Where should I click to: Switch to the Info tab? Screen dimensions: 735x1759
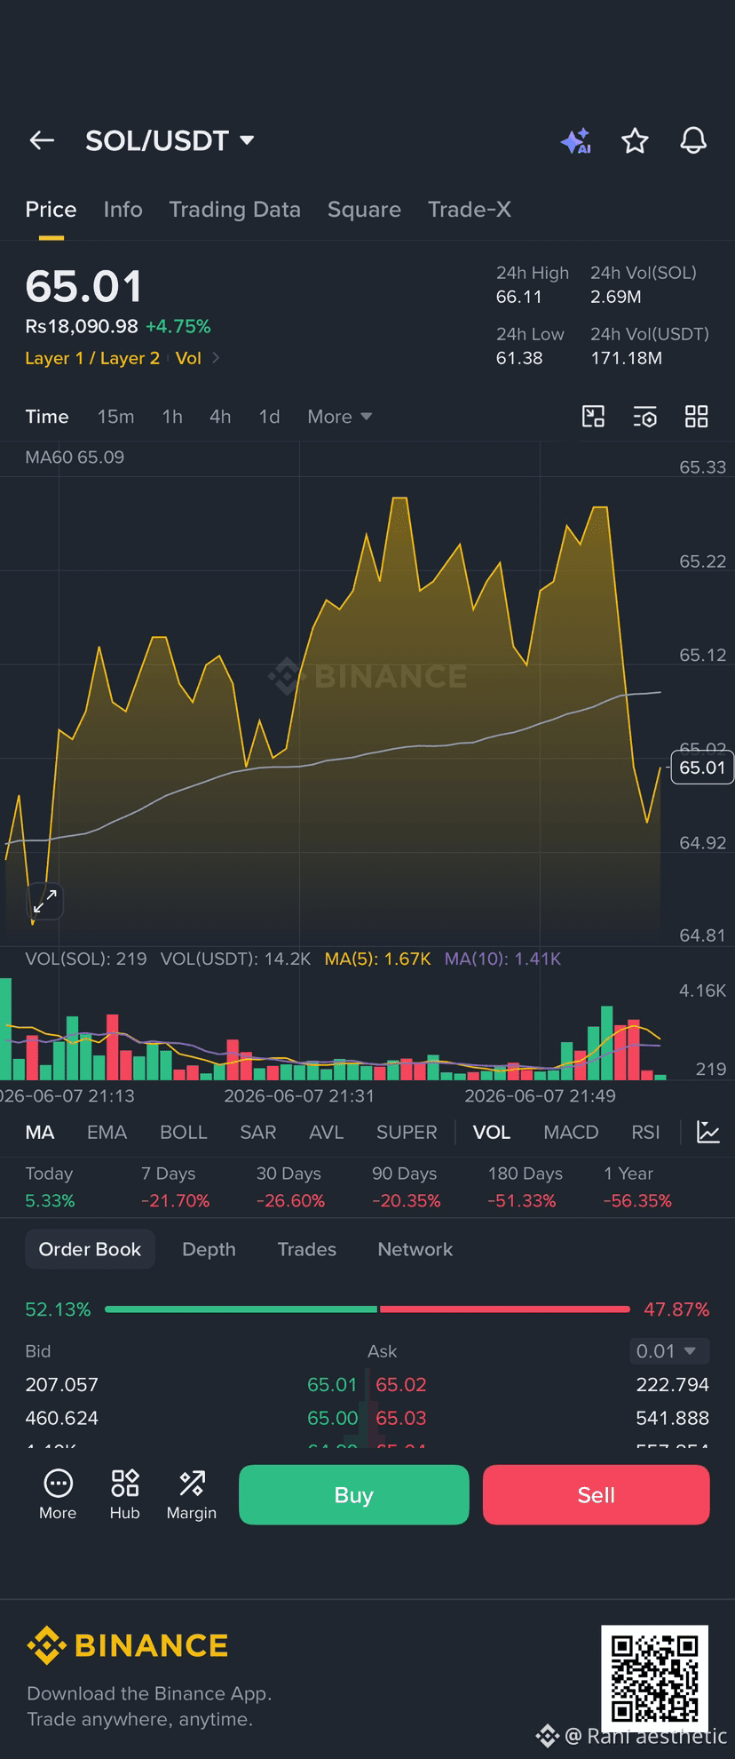[122, 210]
